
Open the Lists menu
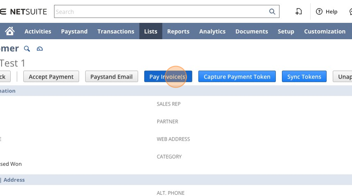tap(151, 31)
